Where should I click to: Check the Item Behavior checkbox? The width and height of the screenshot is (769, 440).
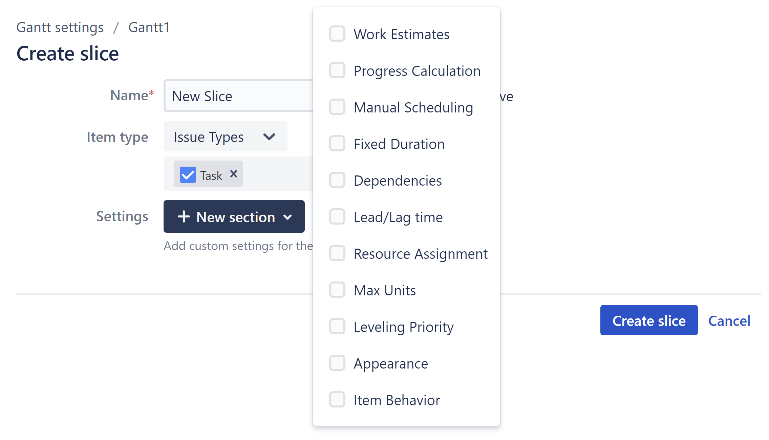click(337, 400)
